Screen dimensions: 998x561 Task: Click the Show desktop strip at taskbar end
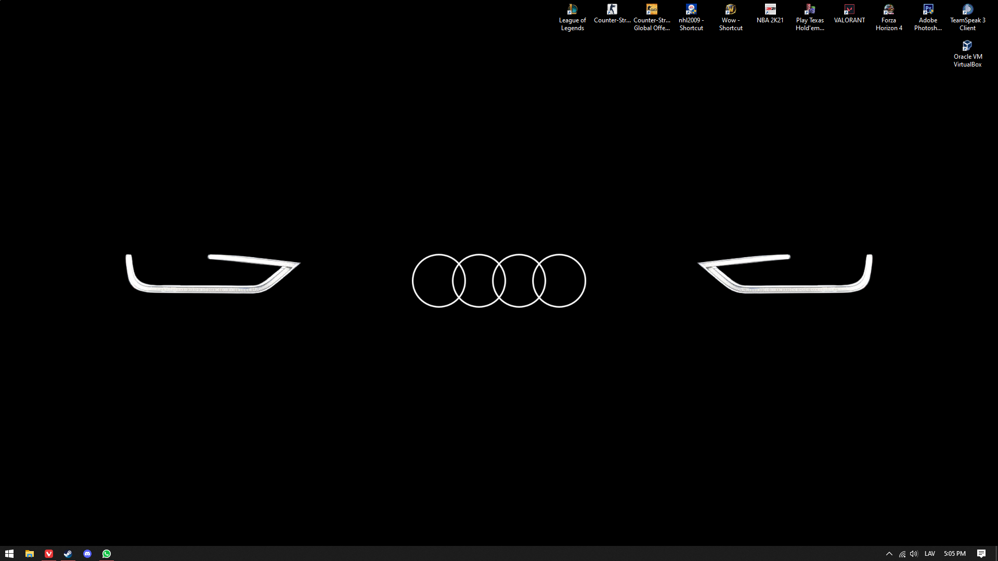(996, 554)
